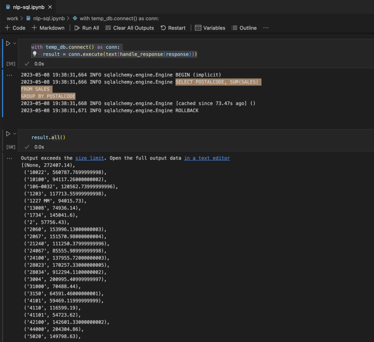Click the '2060' output row
The image size is (374, 342).
point(65,229)
